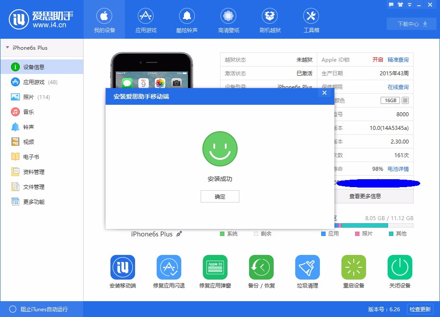Click the 2015年43周 production date
440x317 pixels.
coord(394,73)
